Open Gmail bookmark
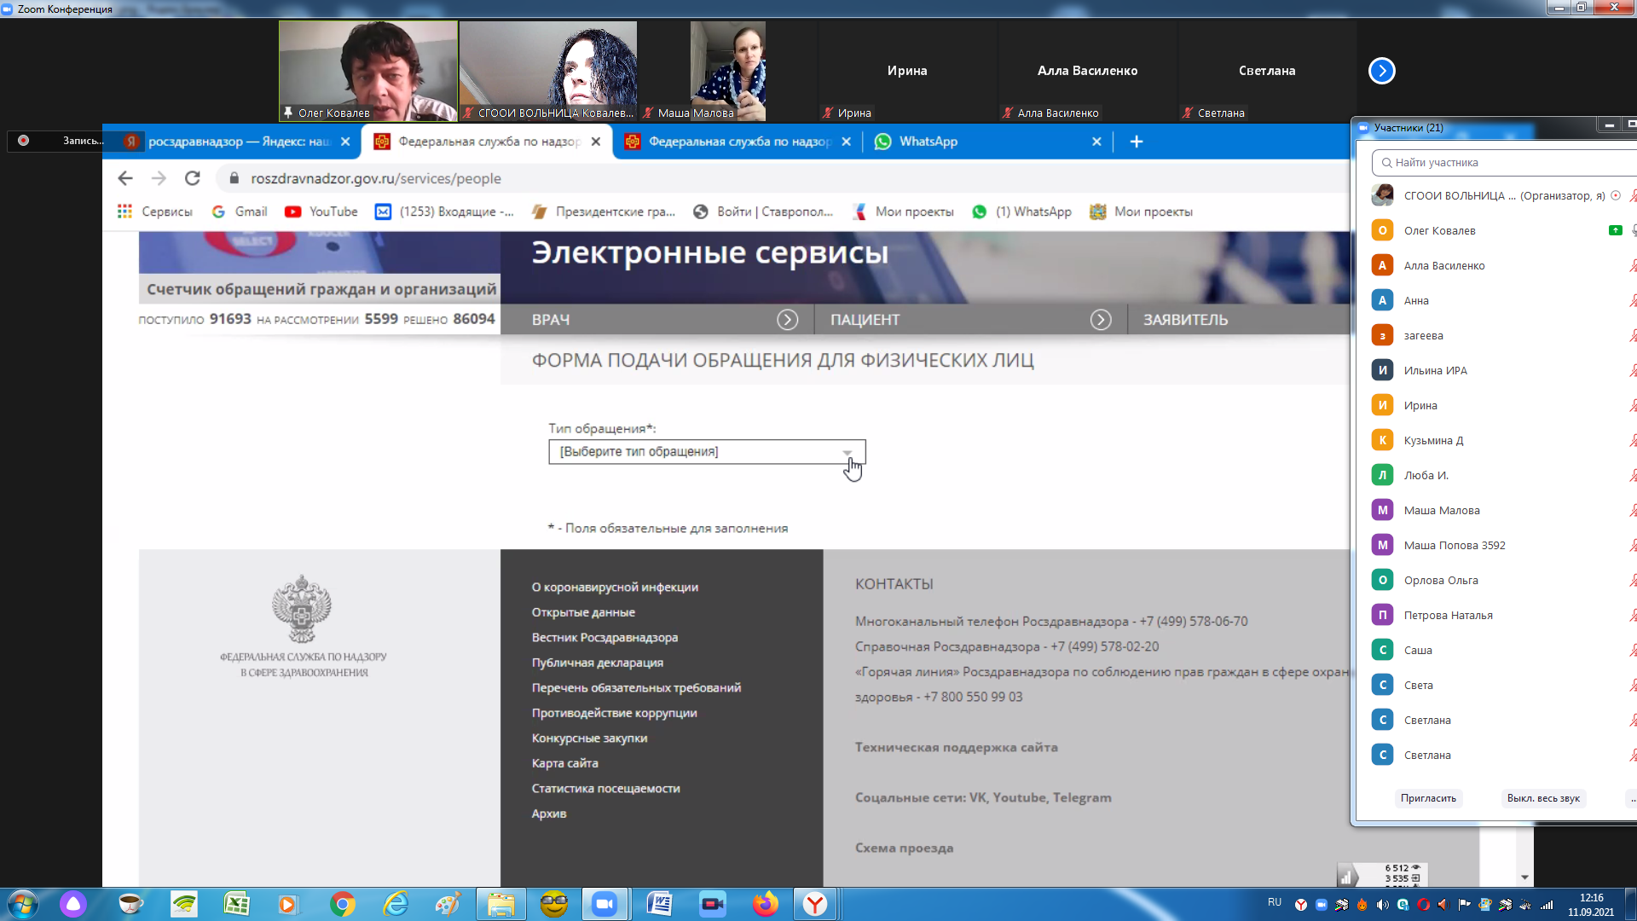Viewport: 1637px width, 921px height. (240, 211)
